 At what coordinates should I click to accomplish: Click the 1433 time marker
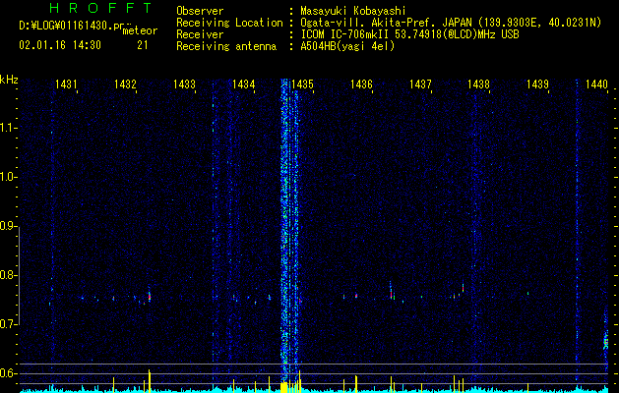184,84
